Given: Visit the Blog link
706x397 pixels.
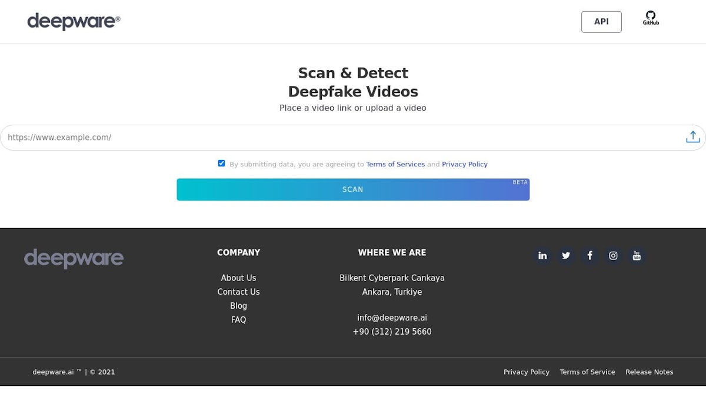Looking at the screenshot, I should pyautogui.click(x=238, y=306).
